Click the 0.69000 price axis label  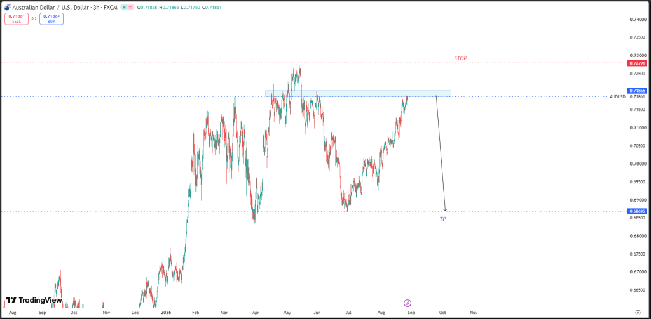tap(638, 200)
